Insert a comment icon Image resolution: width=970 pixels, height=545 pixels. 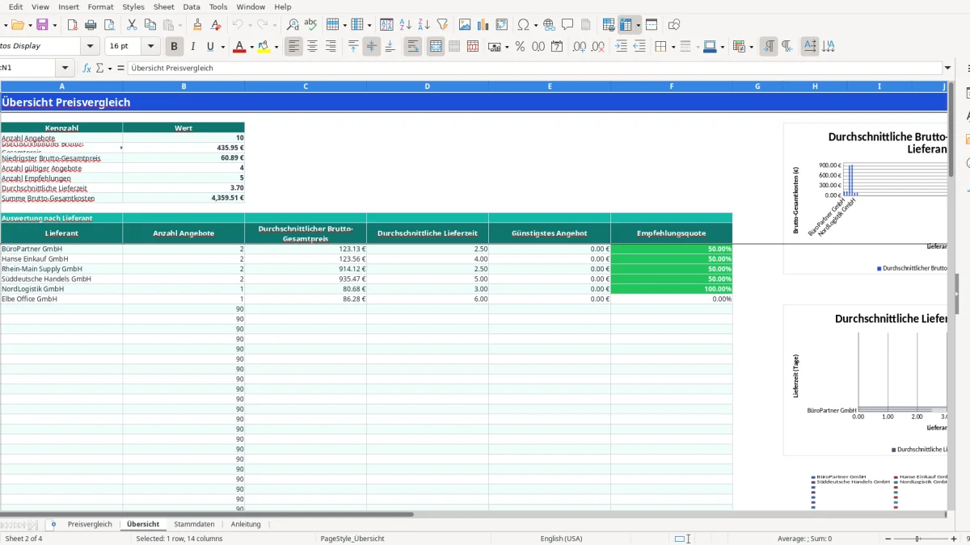[x=567, y=25]
